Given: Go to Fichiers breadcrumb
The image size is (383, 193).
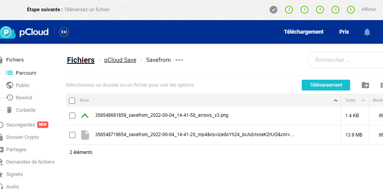Looking at the screenshot, I should coord(80,60).
